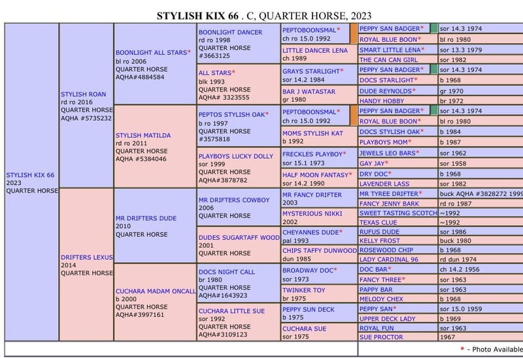Click RUFUS DUDE link
523x358 pixels.
coord(379,232)
